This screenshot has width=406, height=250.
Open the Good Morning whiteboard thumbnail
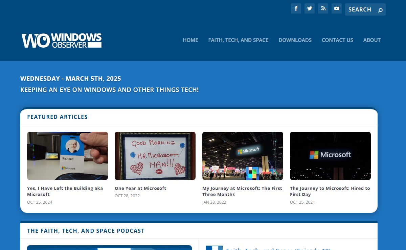coord(155,156)
